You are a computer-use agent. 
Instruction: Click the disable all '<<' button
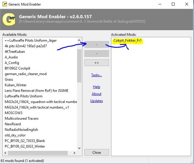coord(97,63)
